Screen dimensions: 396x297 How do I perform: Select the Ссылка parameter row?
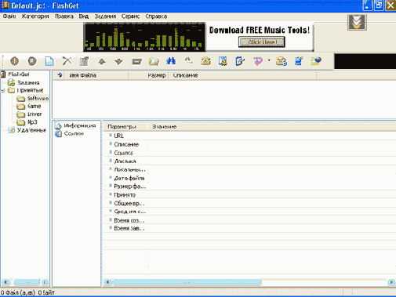point(249,153)
